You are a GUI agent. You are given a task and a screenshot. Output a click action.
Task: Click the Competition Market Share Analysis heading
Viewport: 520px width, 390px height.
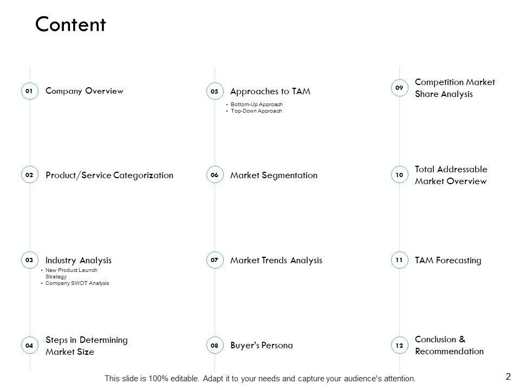[454, 88]
